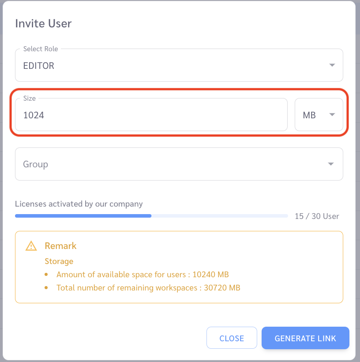This screenshot has width=360, height=362.
Task: Open the Select Role dropdown showing EDITOR
Action: click(179, 65)
